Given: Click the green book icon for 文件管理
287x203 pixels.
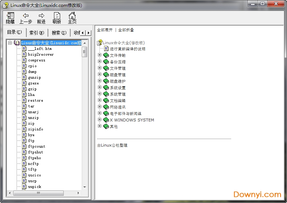Looking at the screenshot, I should click(106, 68).
